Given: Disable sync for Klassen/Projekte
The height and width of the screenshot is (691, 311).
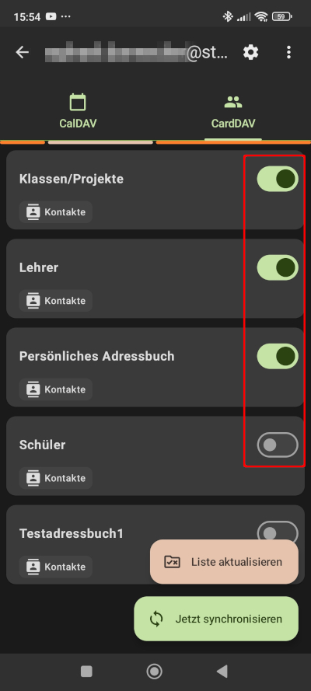Looking at the screenshot, I should [278, 179].
